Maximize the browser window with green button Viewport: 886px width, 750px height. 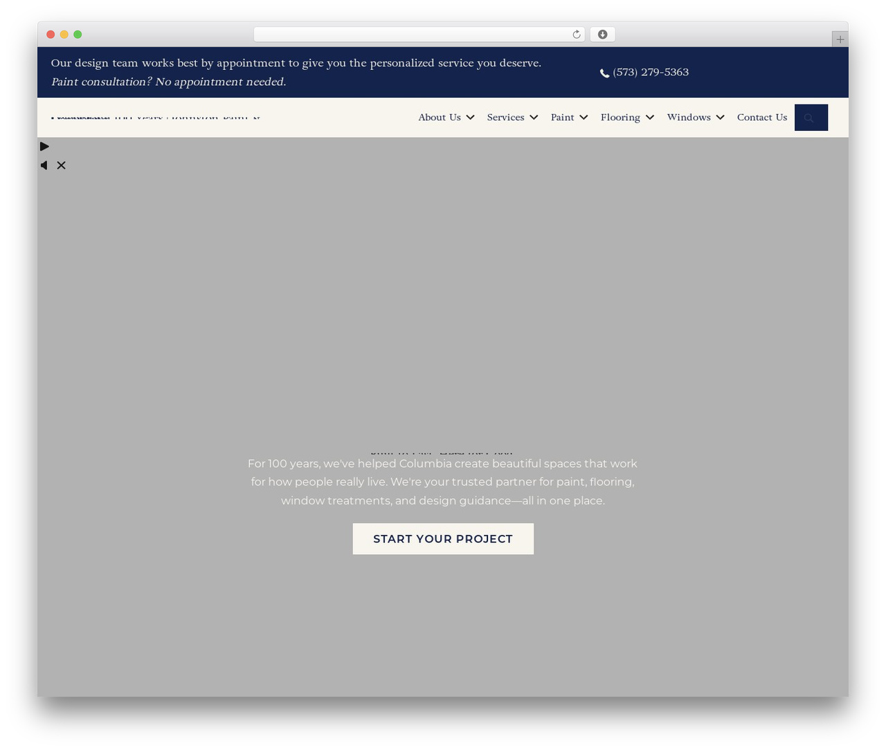click(x=78, y=35)
